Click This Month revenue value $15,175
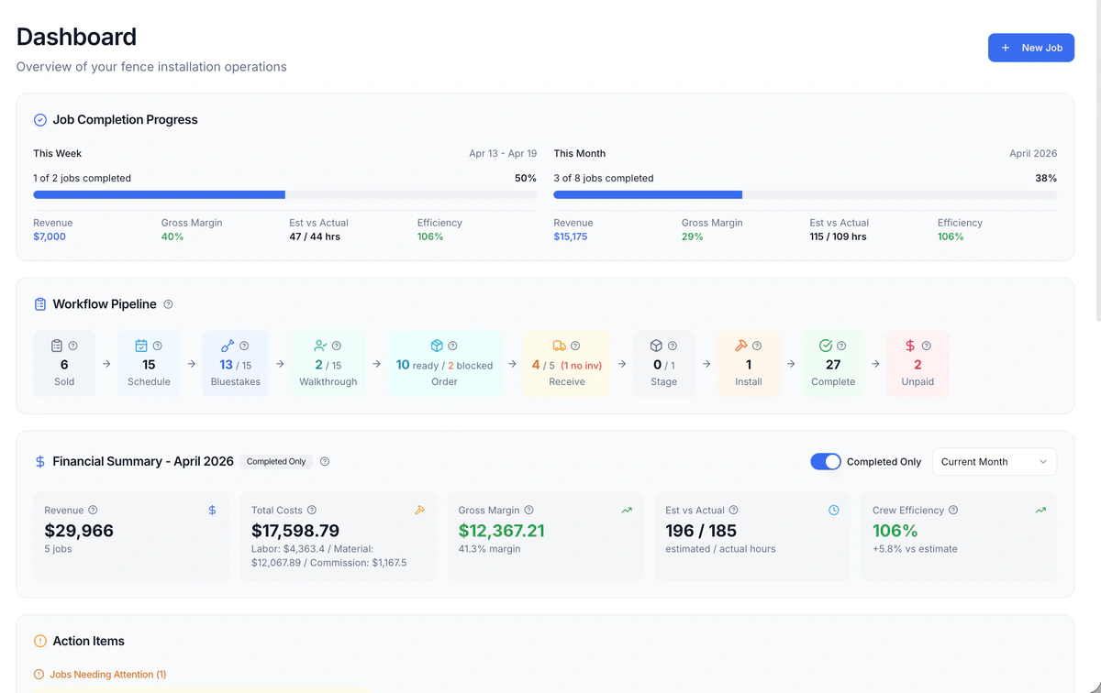 coord(571,236)
